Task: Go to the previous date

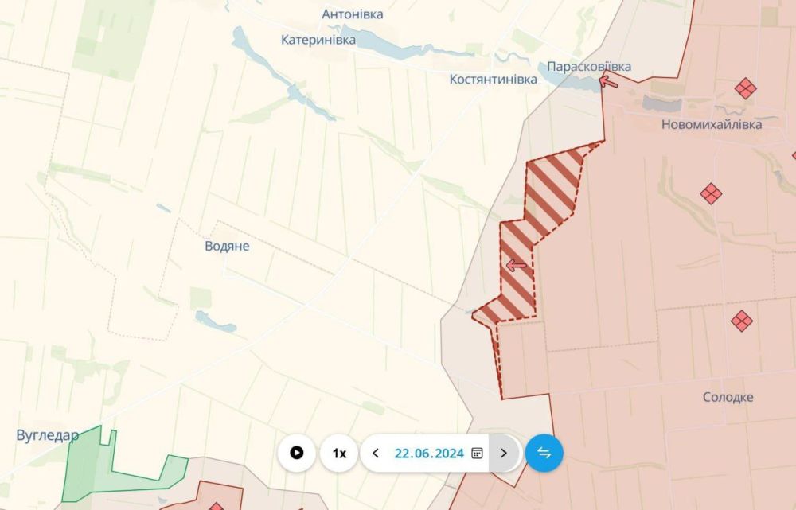Action: tap(376, 453)
